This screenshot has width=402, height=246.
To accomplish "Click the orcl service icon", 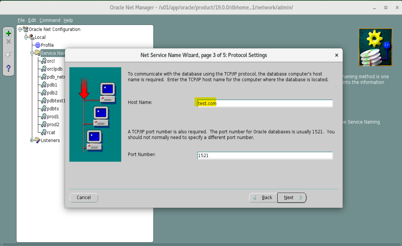I will 44,61.
